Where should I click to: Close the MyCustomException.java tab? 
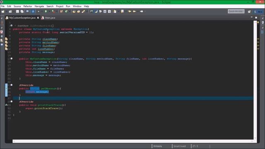coord(38,18)
